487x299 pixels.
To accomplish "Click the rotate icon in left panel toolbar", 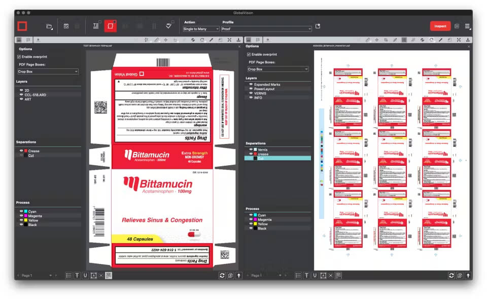I will [202, 40].
